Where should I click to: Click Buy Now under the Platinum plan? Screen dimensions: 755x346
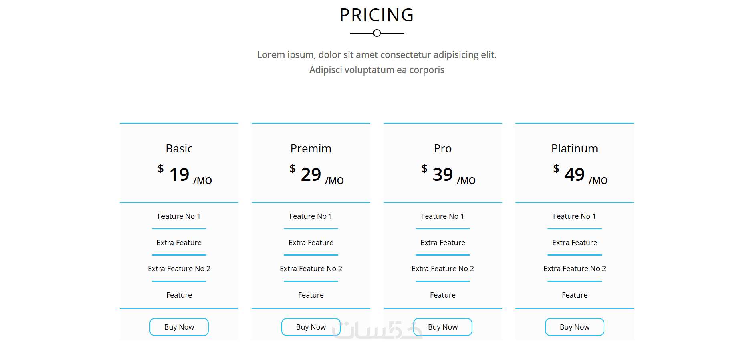[x=575, y=327]
